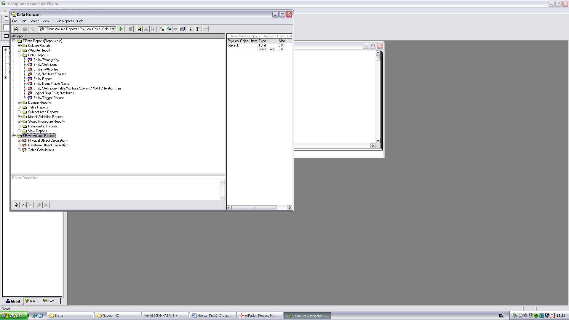Click the expand/collapse list icon with yellow arrows
The height and width of the screenshot is (320, 569).
(x=198, y=29)
